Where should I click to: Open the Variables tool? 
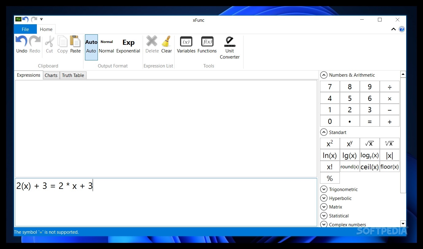(186, 45)
